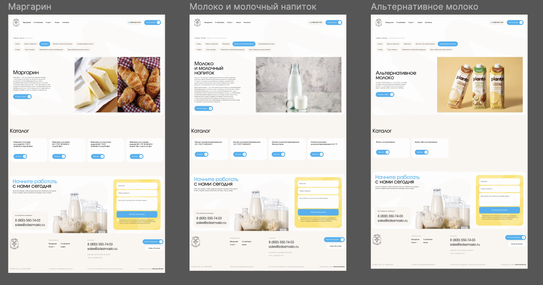Click the header logo in the Маргарин frame
543x285 pixels.
click(16, 23)
